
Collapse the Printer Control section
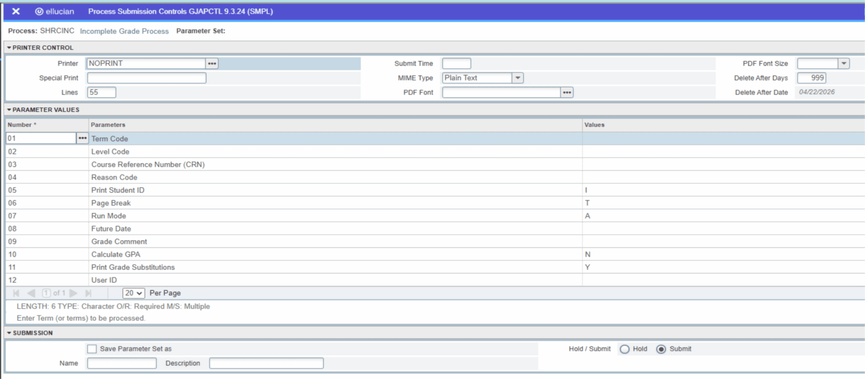[x=9, y=48]
